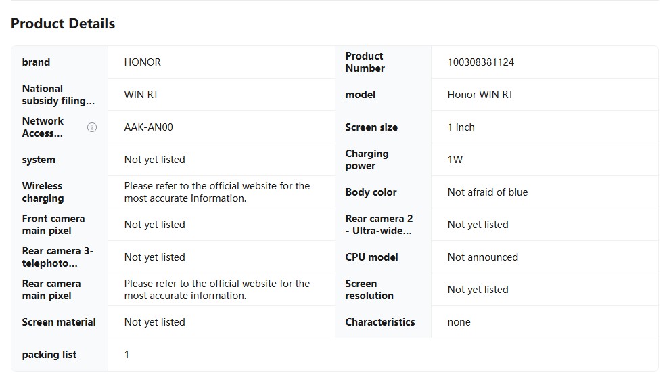Select the Honor WIN RT model value
Image resolution: width=667 pixels, height=379 pixels.
pyautogui.click(x=480, y=95)
